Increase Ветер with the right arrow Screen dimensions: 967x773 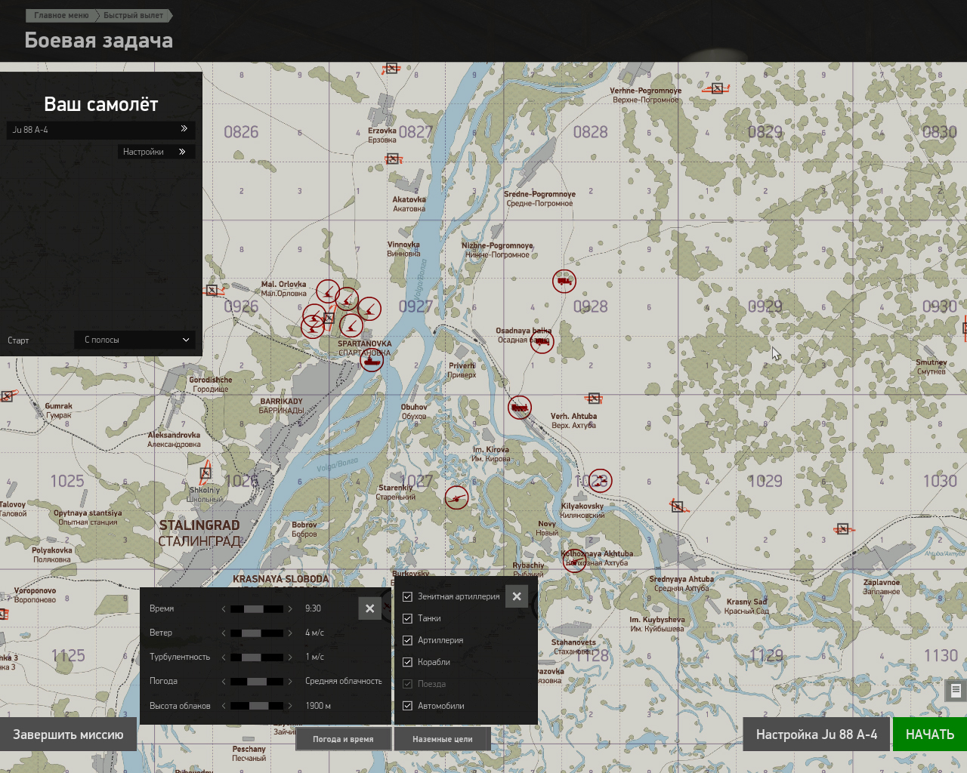point(290,633)
